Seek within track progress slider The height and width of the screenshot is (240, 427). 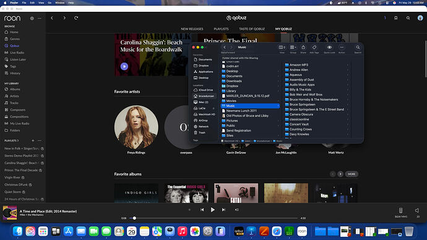[x=213, y=218]
